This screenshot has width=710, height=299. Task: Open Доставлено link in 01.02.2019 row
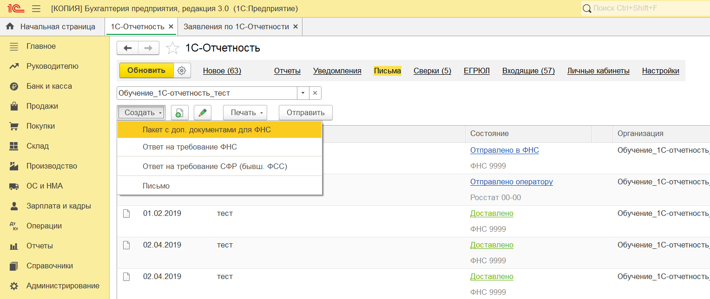click(x=492, y=214)
